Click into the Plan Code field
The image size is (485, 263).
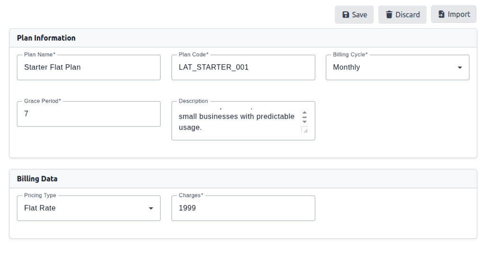pos(242,68)
